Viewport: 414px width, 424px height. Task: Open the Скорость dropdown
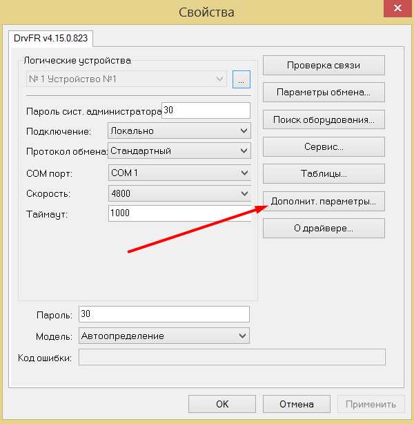pos(179,193)
